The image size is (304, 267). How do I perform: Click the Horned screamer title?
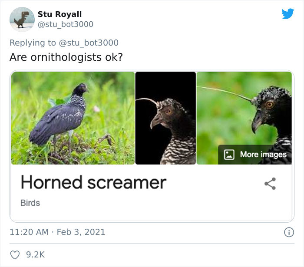click(x=93, y=183)
